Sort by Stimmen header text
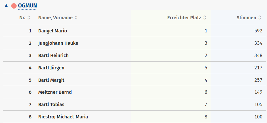The height and width of the screenshot is (123, 267). click(x=246, y=18)
